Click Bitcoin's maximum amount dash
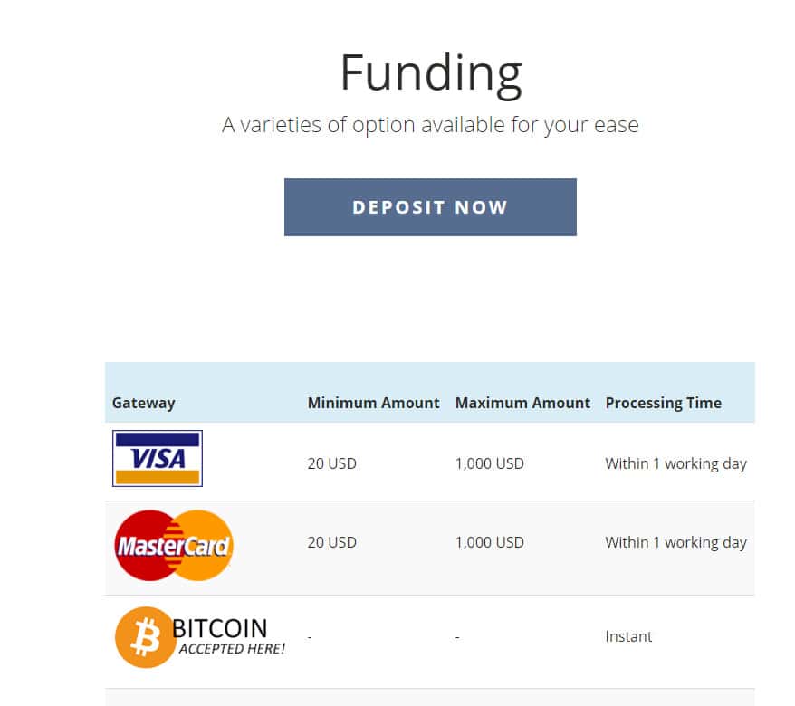The image size is (795, 706). (457, 637)
